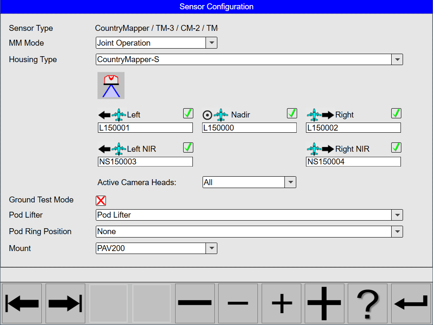Open help via the question mark icon
The width and height of the screenshot is (433, 325).
point(367,303)
